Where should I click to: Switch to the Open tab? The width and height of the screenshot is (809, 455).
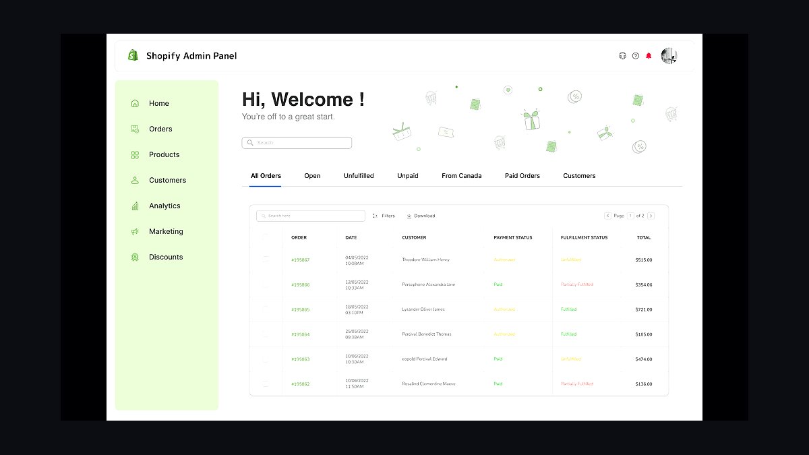click(x=312, y=176)
